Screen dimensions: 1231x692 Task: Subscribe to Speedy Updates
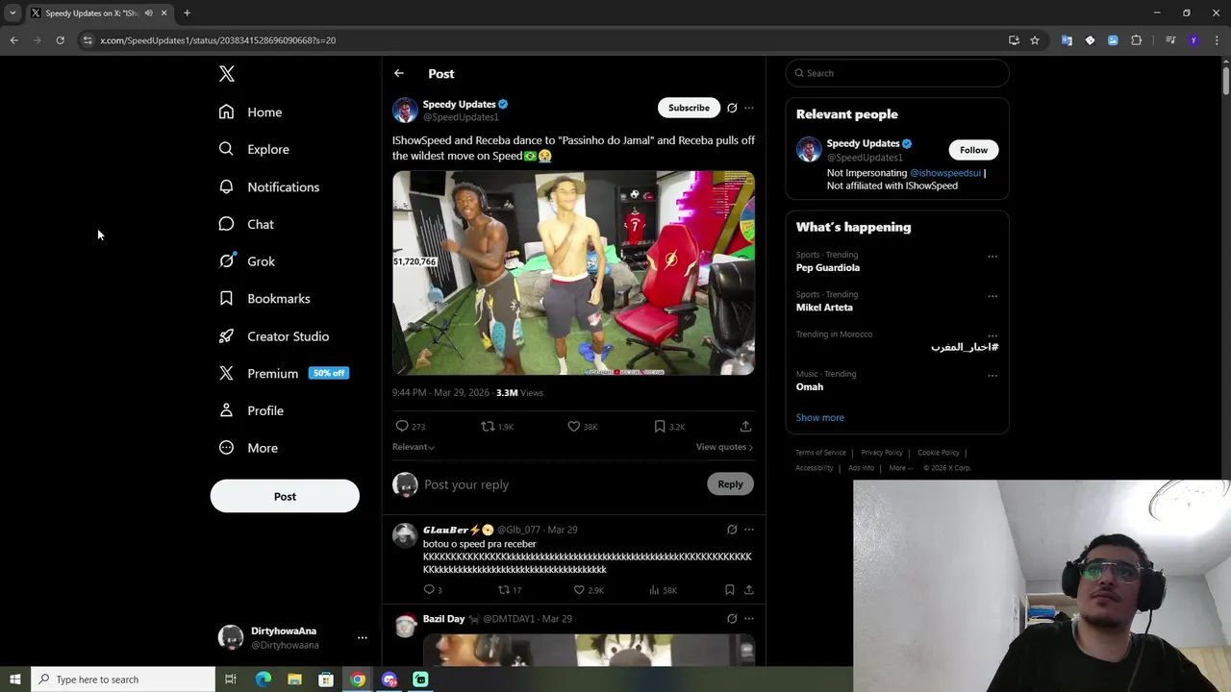coord(689,108)
